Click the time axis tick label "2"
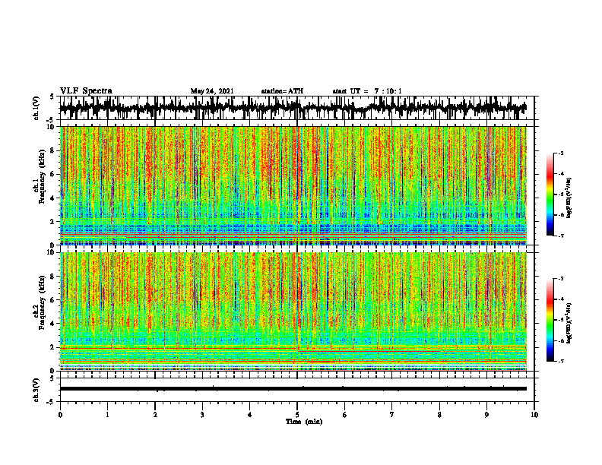The height and width of the screenshot is (465, 602). [x=155, y=415]
